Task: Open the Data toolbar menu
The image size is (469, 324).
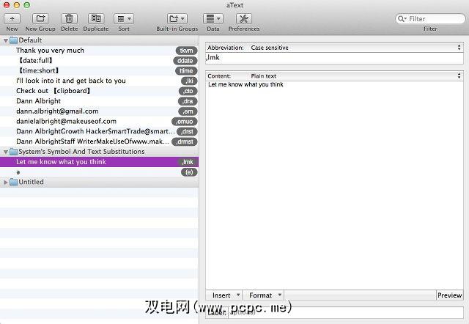Action: click(213, 18)
